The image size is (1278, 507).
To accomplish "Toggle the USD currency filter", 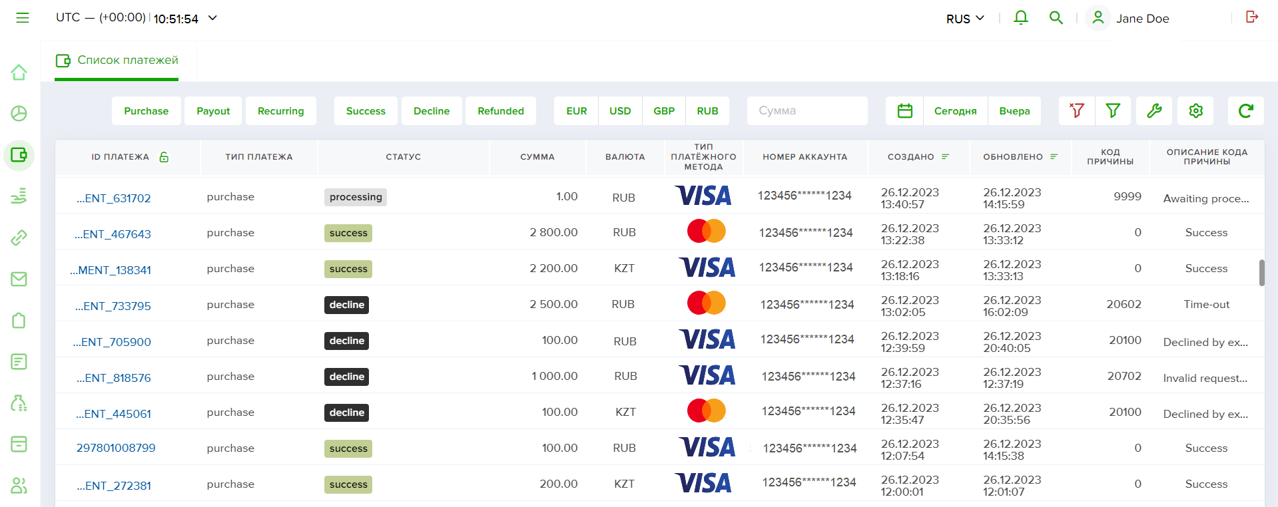I will coord(620,110).
